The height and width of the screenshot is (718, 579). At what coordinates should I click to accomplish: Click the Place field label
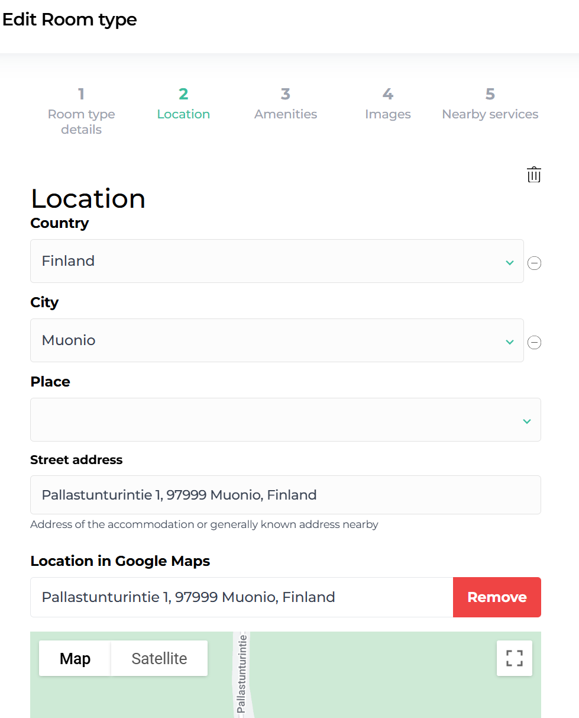tap(50, 382)
